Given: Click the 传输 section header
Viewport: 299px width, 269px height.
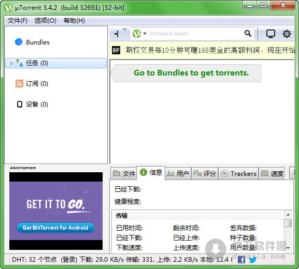Looking at the screenshot, I should tap(122, 216).
